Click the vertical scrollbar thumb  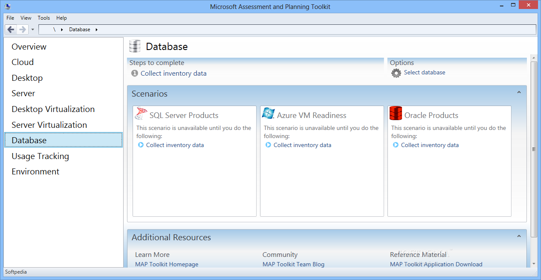533,149
